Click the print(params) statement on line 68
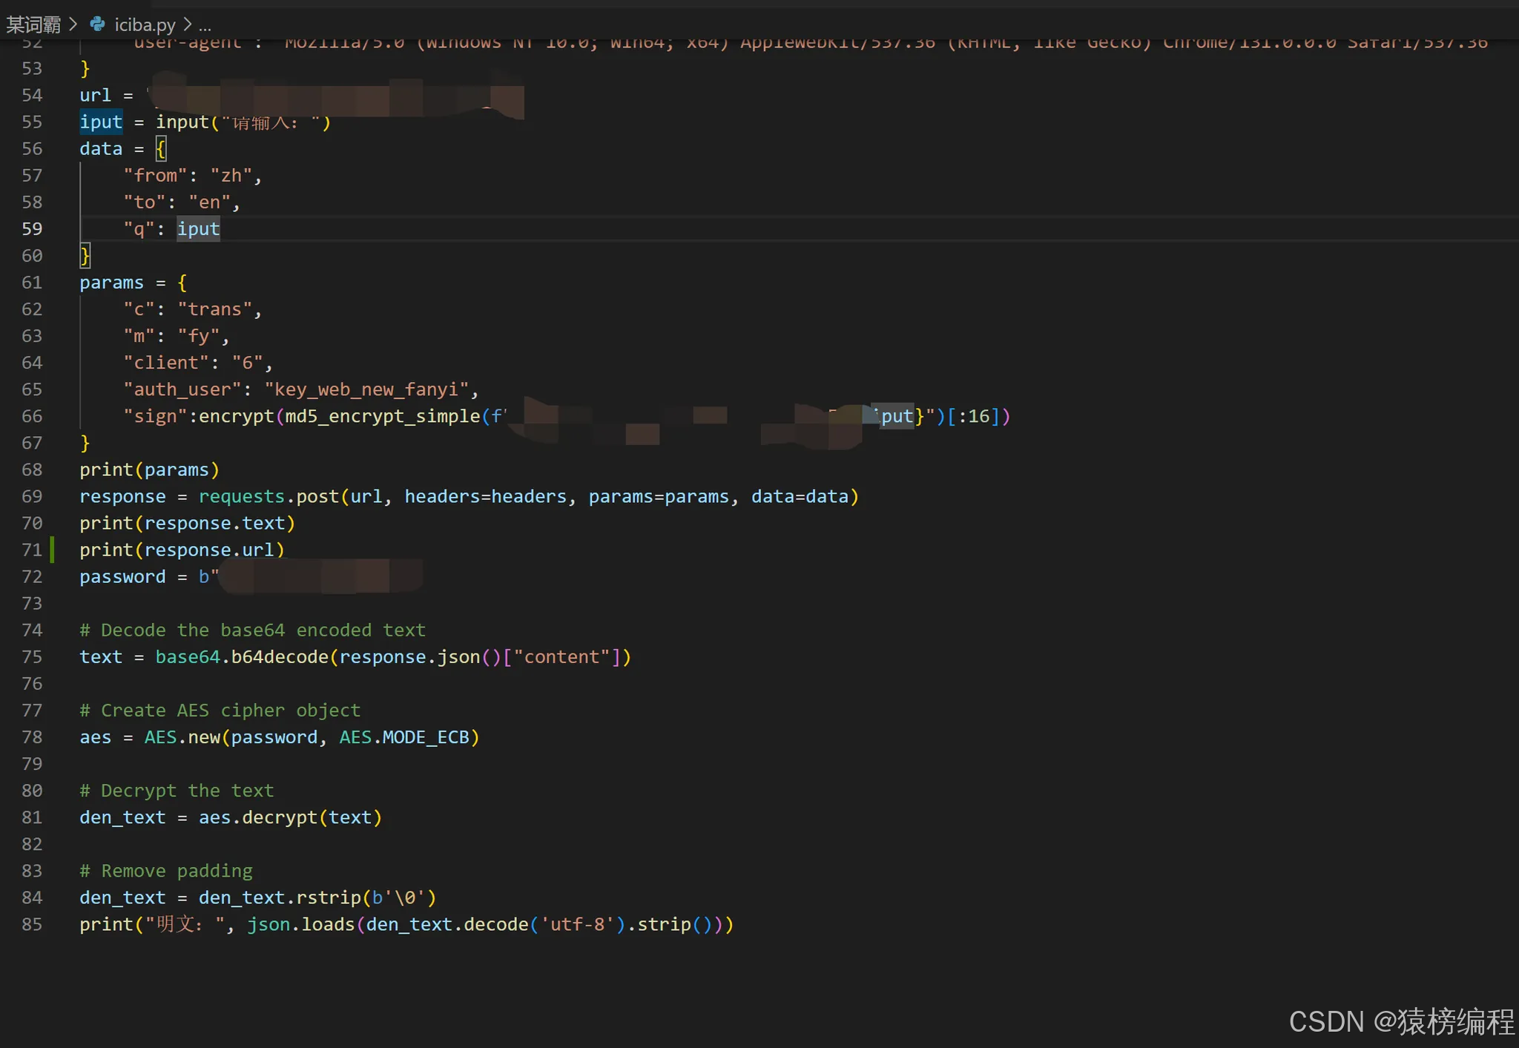 tap(149, 469)
